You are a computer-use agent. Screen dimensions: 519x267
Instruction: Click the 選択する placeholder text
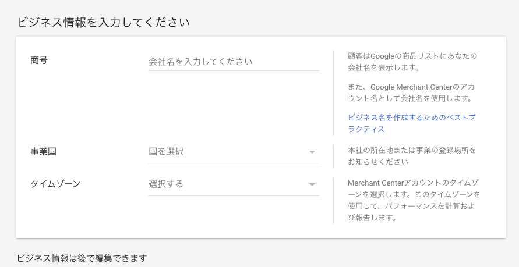(166, 184)
